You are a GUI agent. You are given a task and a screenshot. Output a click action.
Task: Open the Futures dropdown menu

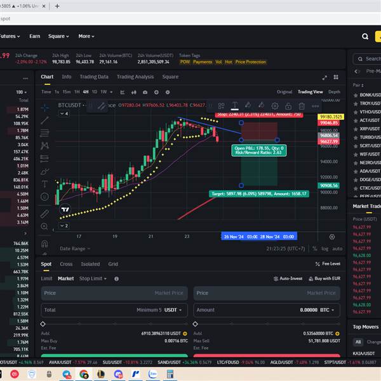click(10, 36)
